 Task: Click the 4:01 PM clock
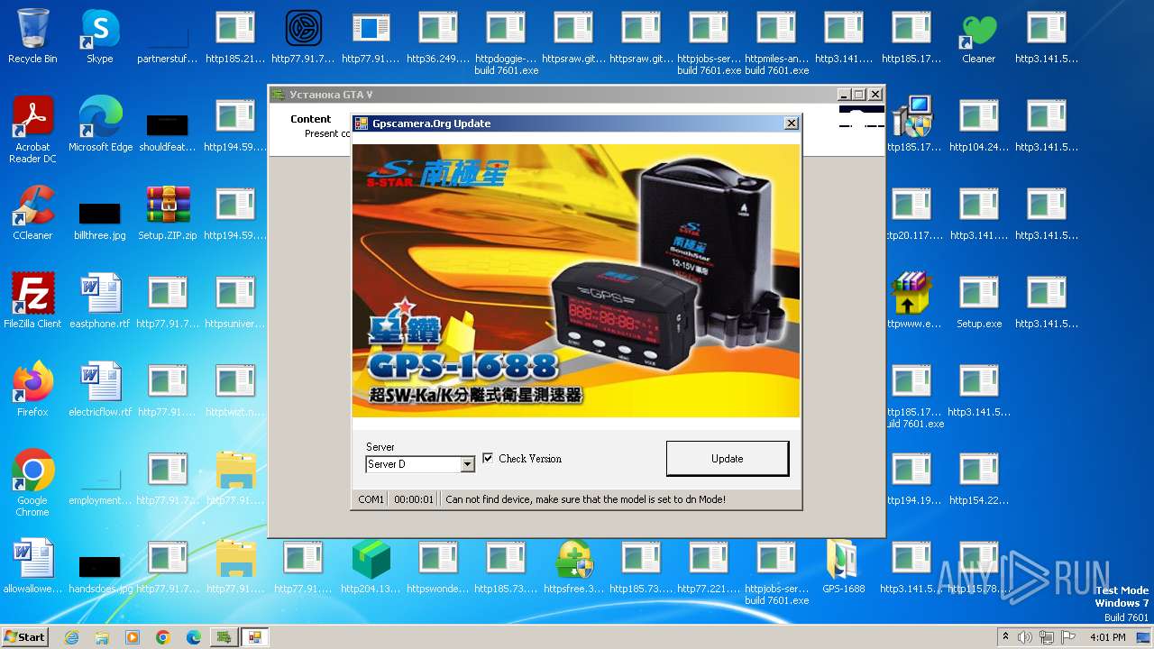pyautogui.click(x=1107, y=637)
